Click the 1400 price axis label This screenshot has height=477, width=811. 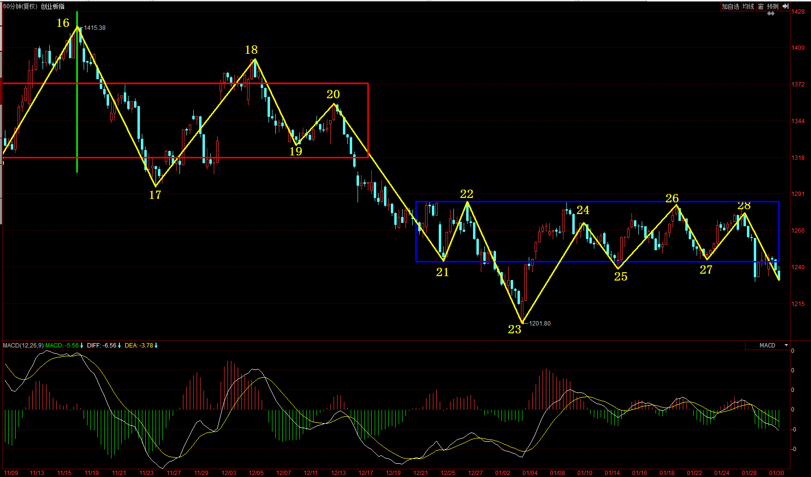pos(798,48)
